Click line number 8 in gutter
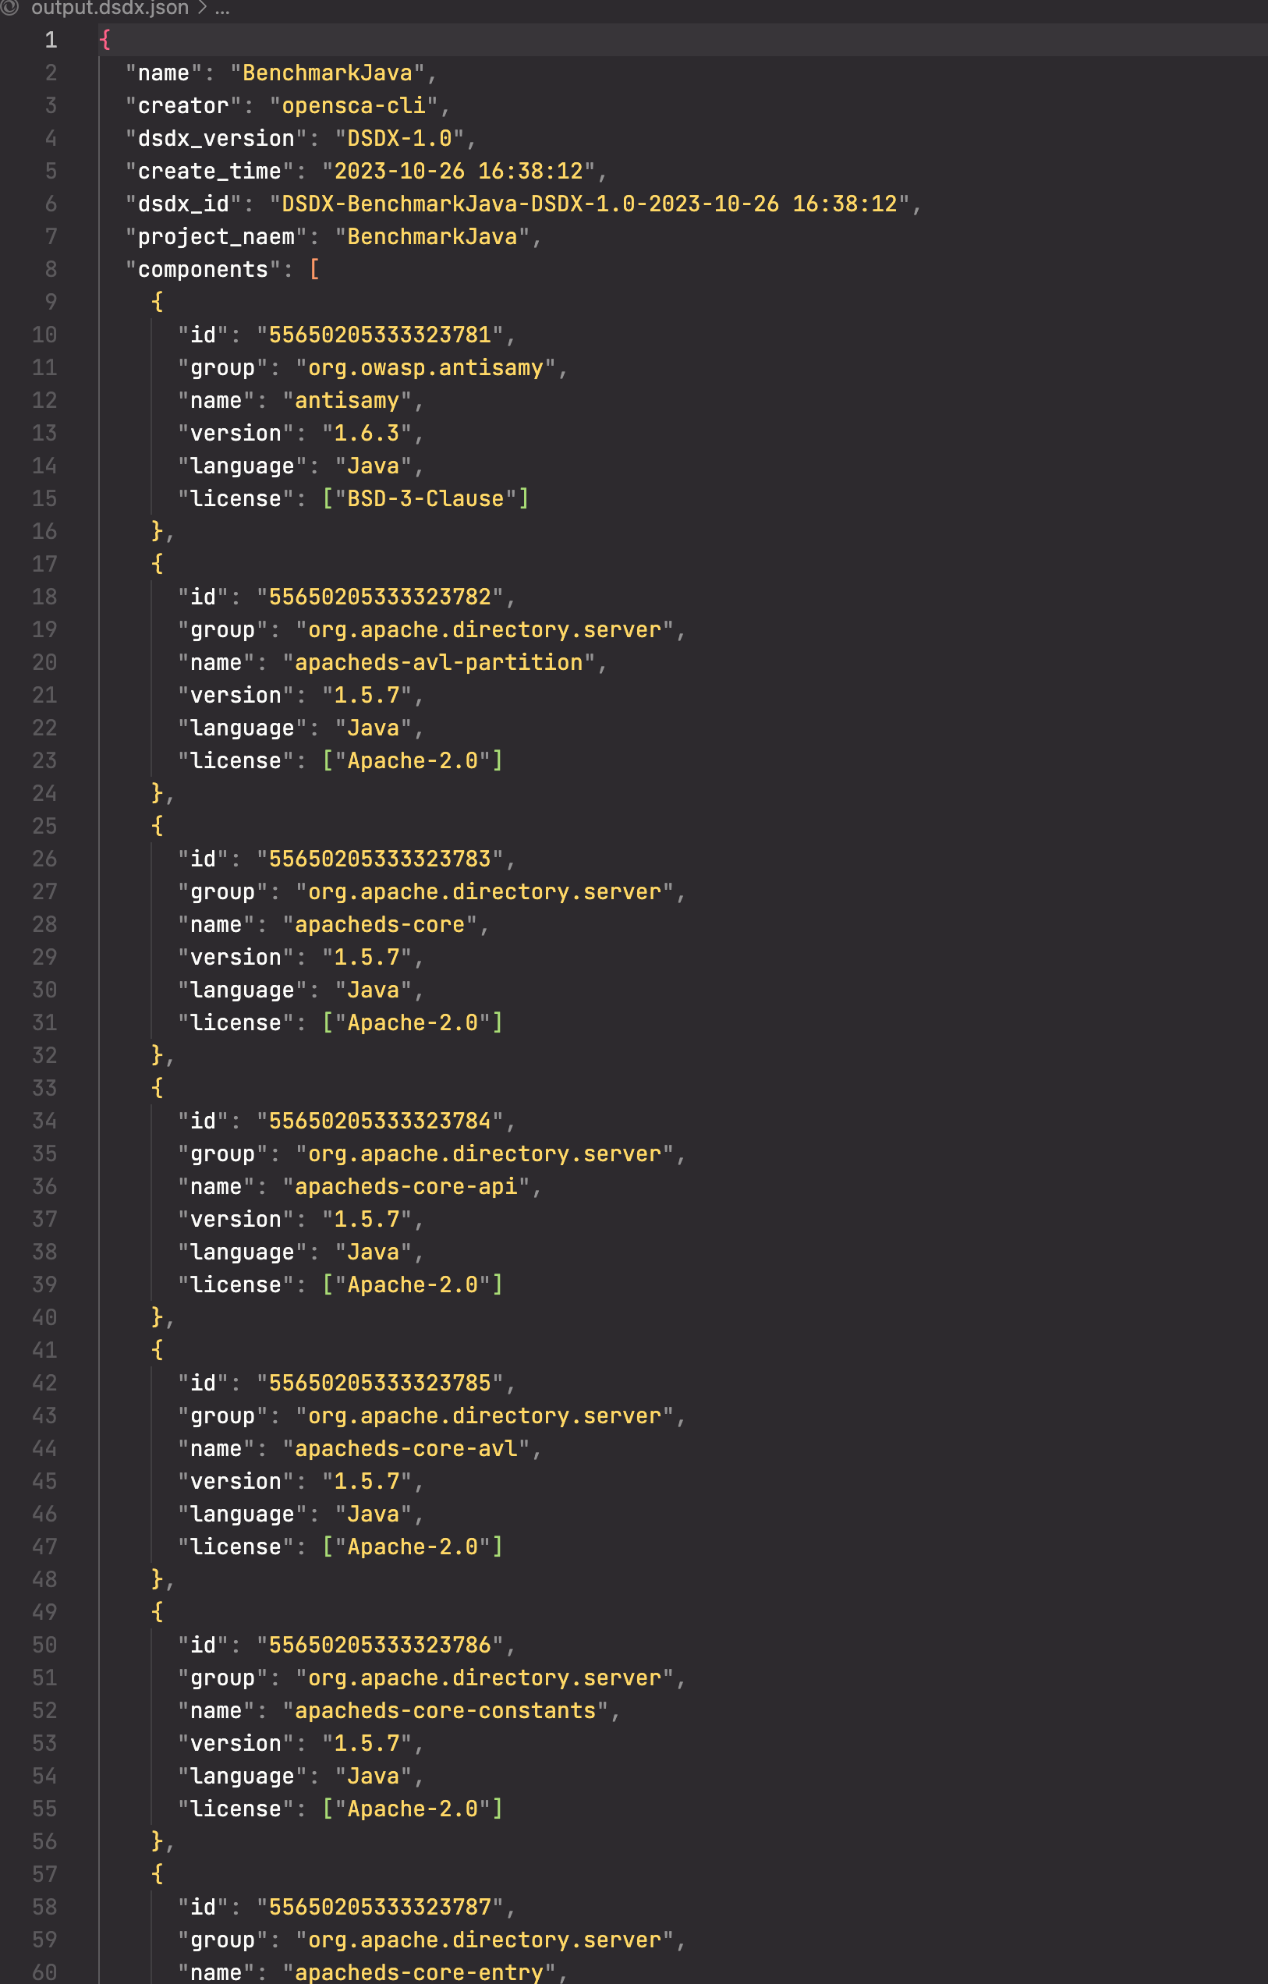The height and width of the screenshot is (1984, 1268). [x=50, y=269]
